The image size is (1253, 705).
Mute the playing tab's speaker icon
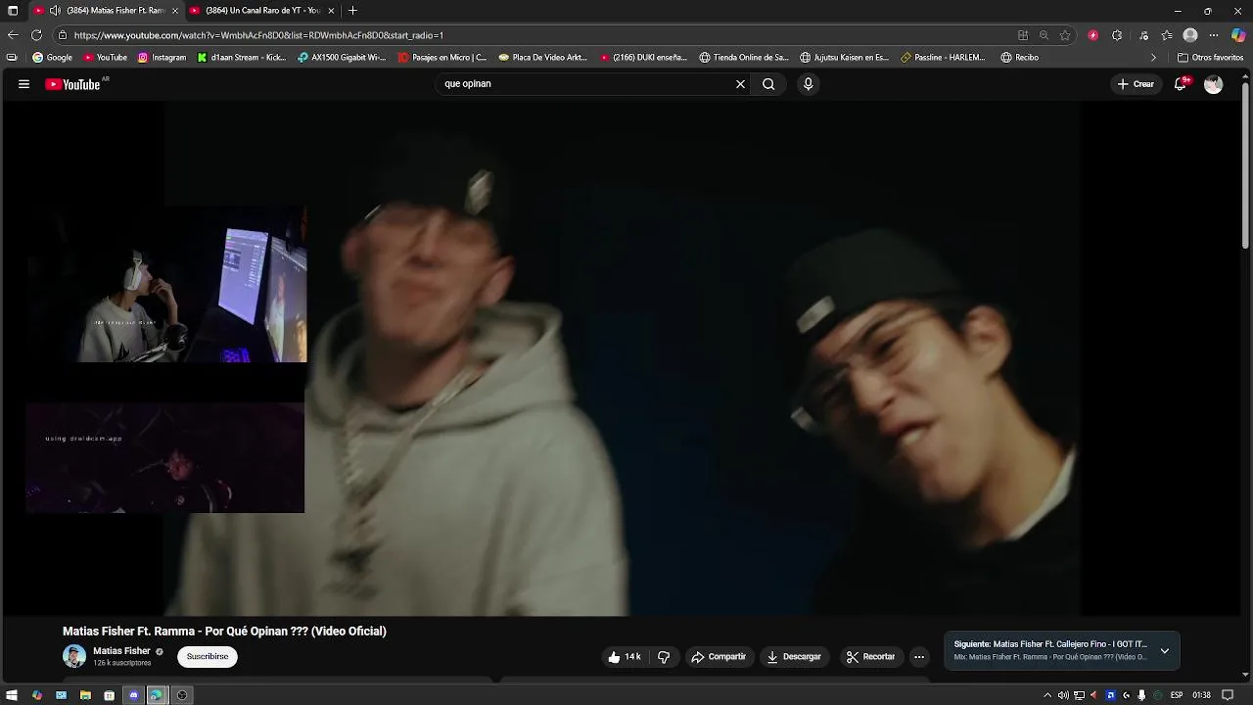coord(55,11)
